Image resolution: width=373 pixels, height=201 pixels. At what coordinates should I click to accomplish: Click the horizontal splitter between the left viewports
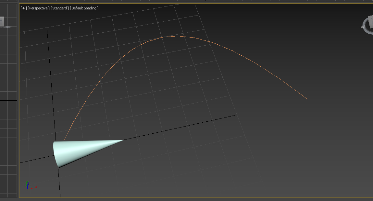click(8, 100)
